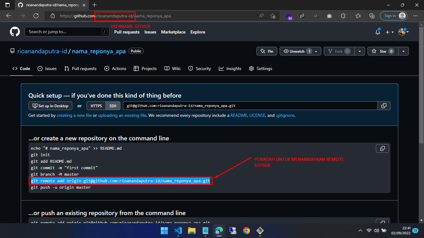Open the nama_reponya_apa repository link
This screenshot has height=238, width=424.
coord(99,51)
